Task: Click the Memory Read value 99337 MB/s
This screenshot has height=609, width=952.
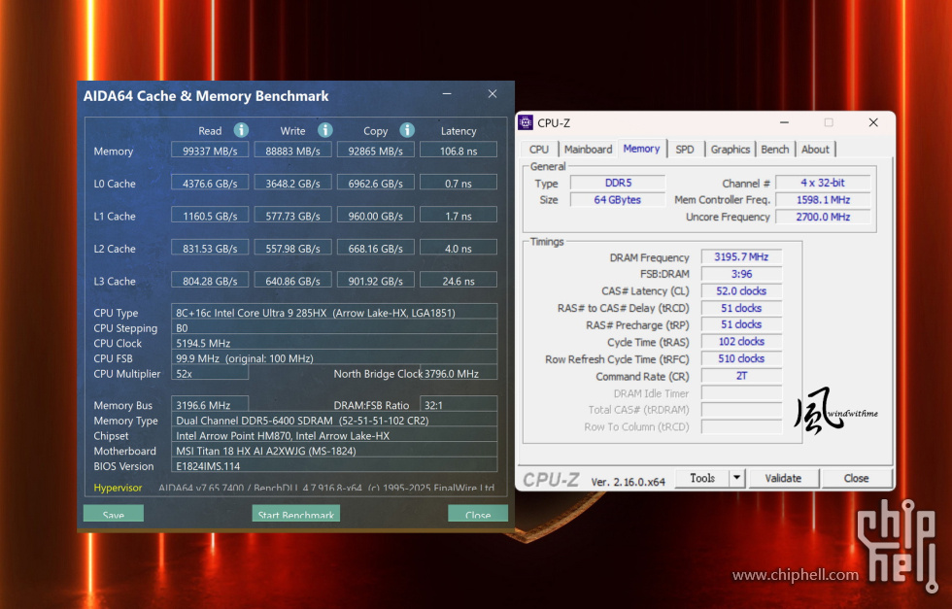Action: point(210,151)
